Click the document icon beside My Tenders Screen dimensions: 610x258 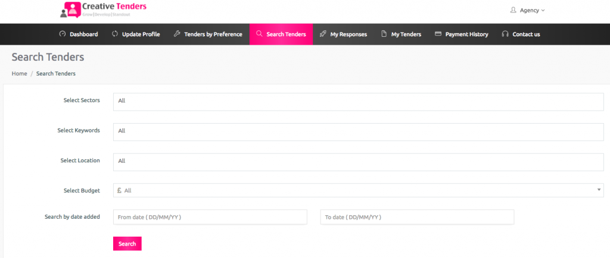click(384, 34)
